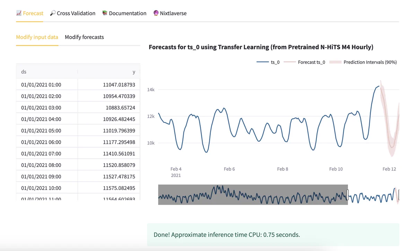This screenshot has width=416, height=251.
Task: Toggle the ts_0 legend entry
Action: click(x=268, y=62)
